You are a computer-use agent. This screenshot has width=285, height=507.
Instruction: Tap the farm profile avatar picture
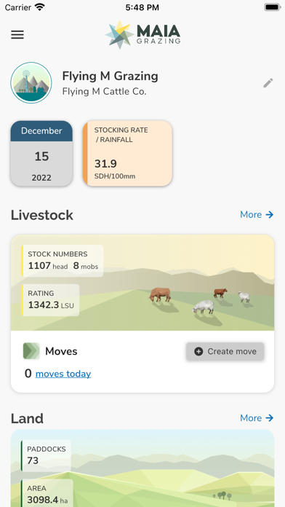coord(31,83)
